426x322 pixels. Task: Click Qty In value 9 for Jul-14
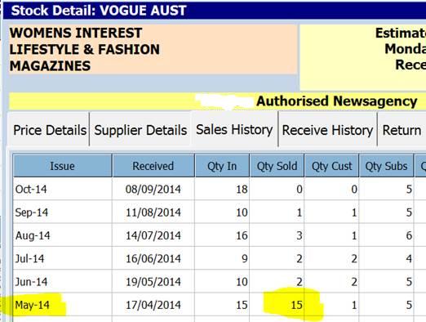coord(222,258)
